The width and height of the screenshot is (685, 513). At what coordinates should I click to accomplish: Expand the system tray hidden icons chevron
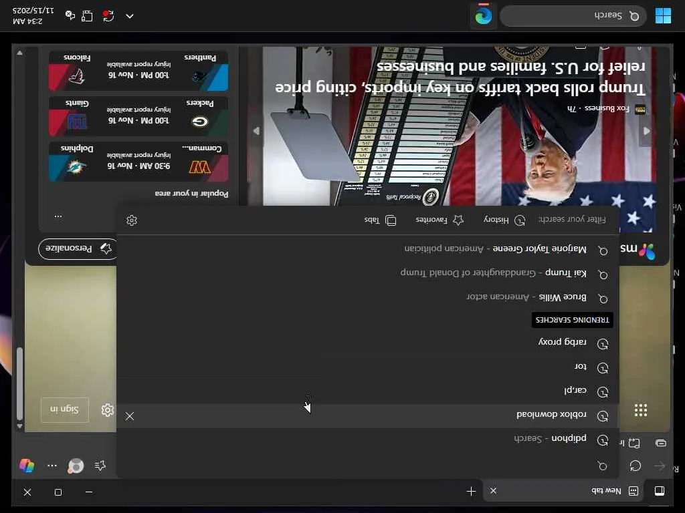(x=130, y=16)
